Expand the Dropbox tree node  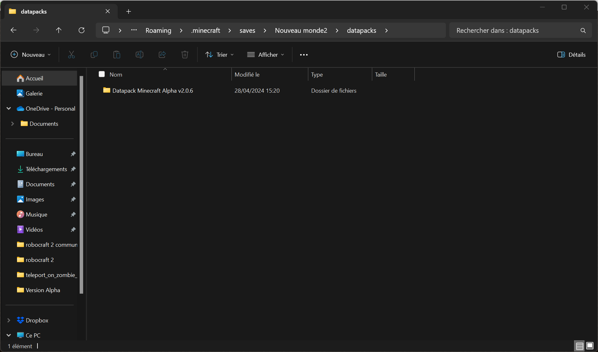[9, 320]
